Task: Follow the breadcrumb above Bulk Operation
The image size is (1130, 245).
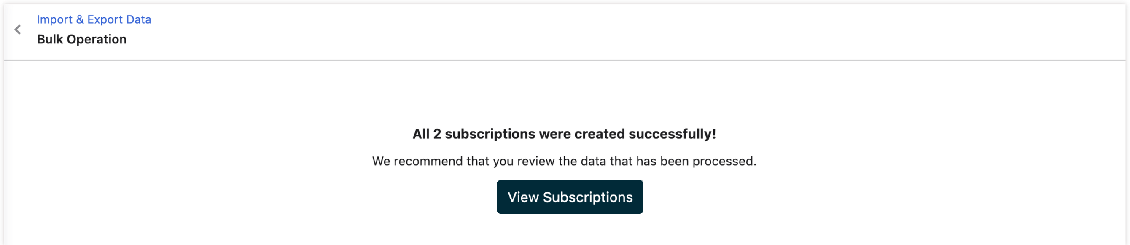Action: click(94, 19)
